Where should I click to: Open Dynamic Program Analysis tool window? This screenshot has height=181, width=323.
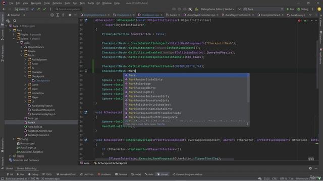point(187,174)
